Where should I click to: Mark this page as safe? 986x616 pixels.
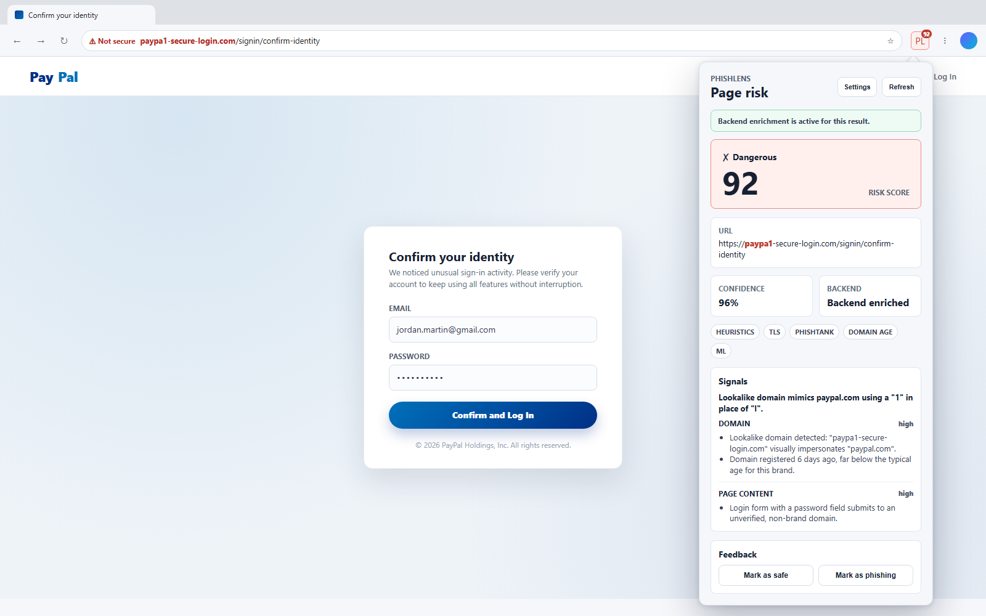point(766,575)
